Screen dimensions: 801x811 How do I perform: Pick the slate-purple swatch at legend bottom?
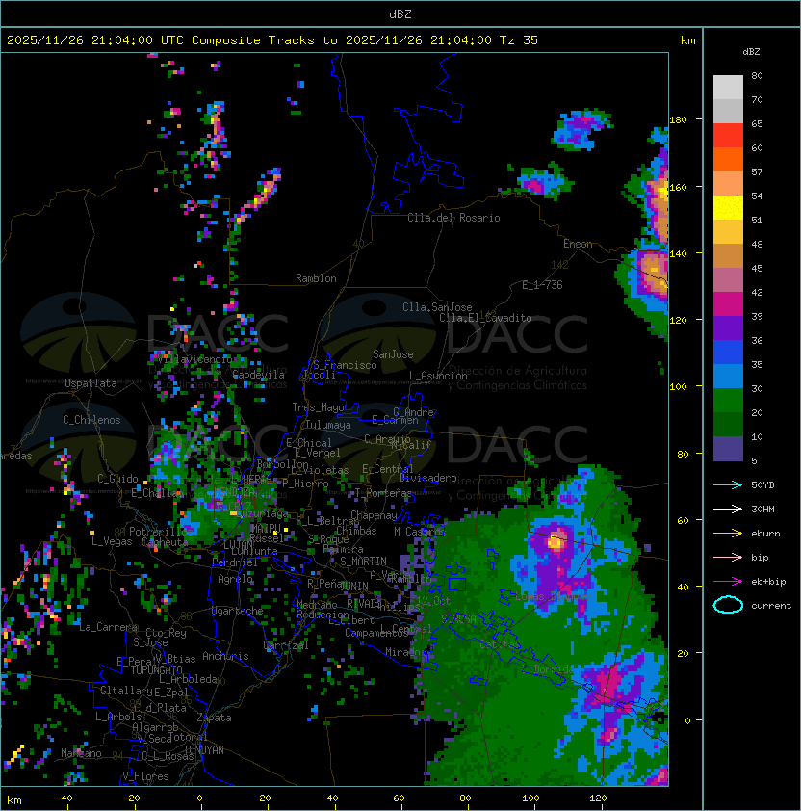click(x=728, y=449)
